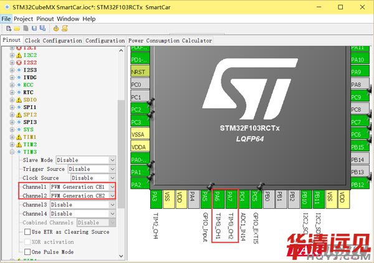Click the warning icon beside I2C2

click(x=19, y=55)
